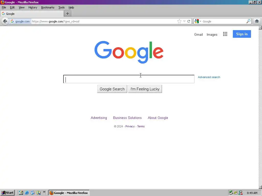Viewport: 262px width, 196px height.
Task: Click the I'm Feeling Lucky button
Action: (145, 89)
